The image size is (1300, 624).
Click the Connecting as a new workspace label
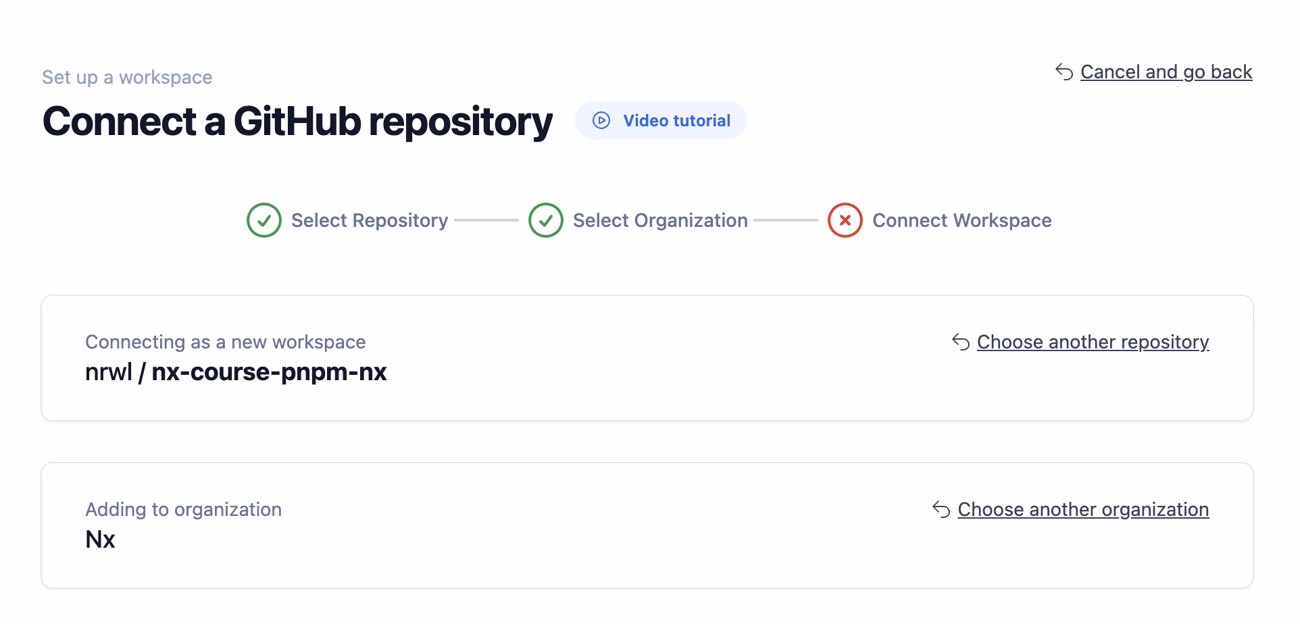[x=225, y=342]
